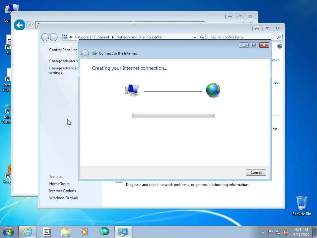
Task: Open the address bar history dropdown
Action: pyautogui.click(x=195, y=37)
